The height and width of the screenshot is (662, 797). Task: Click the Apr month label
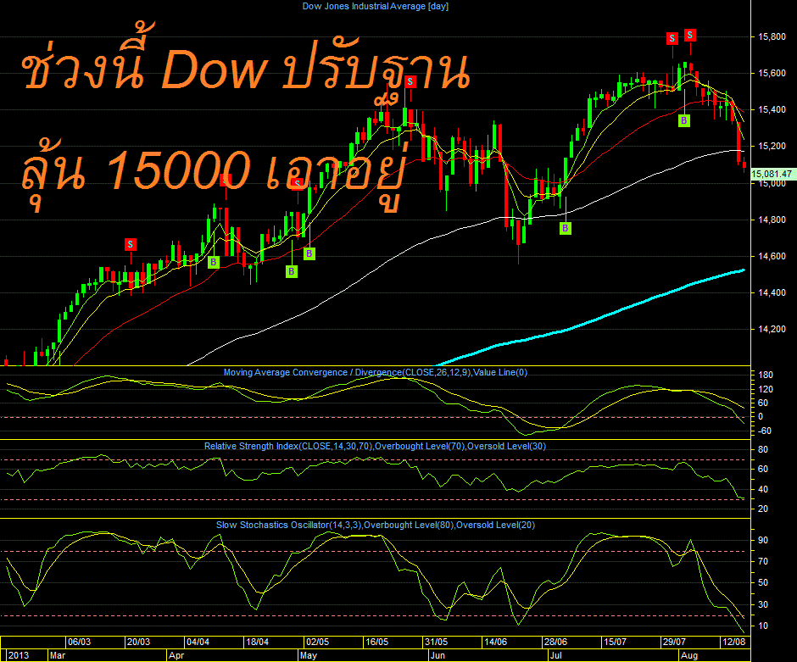point(176,655)
